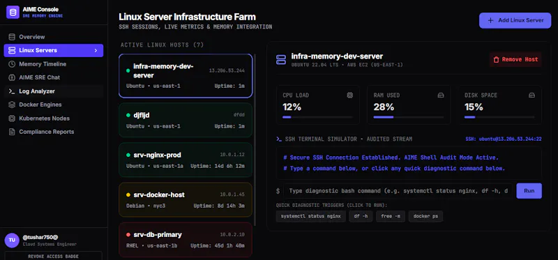The width and height of the screenshot is (558, 260).
Task: Click the TU user avatar
Action: click(x=12, y=240)
